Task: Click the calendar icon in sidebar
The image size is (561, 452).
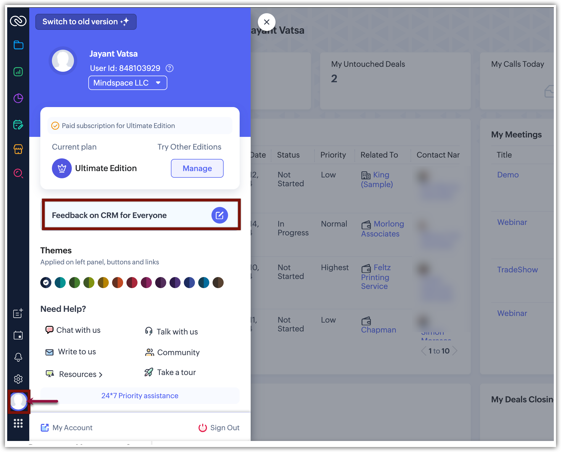Action: 18,335
